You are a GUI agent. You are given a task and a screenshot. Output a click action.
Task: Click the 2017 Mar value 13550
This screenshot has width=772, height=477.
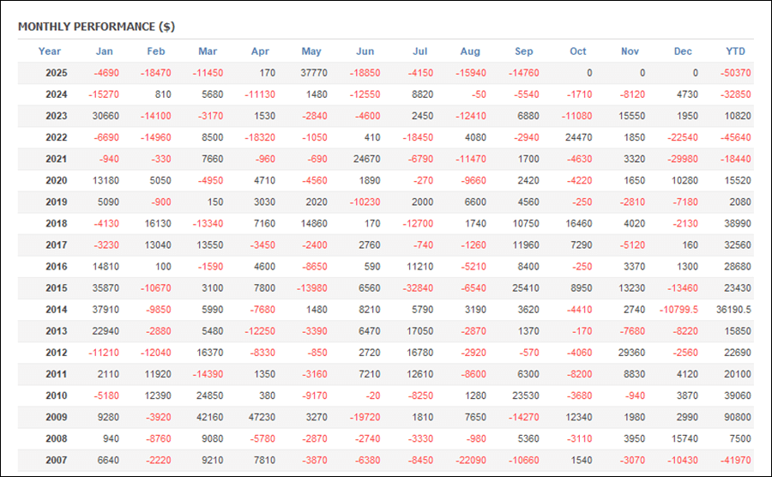click(x=210, y=245)
